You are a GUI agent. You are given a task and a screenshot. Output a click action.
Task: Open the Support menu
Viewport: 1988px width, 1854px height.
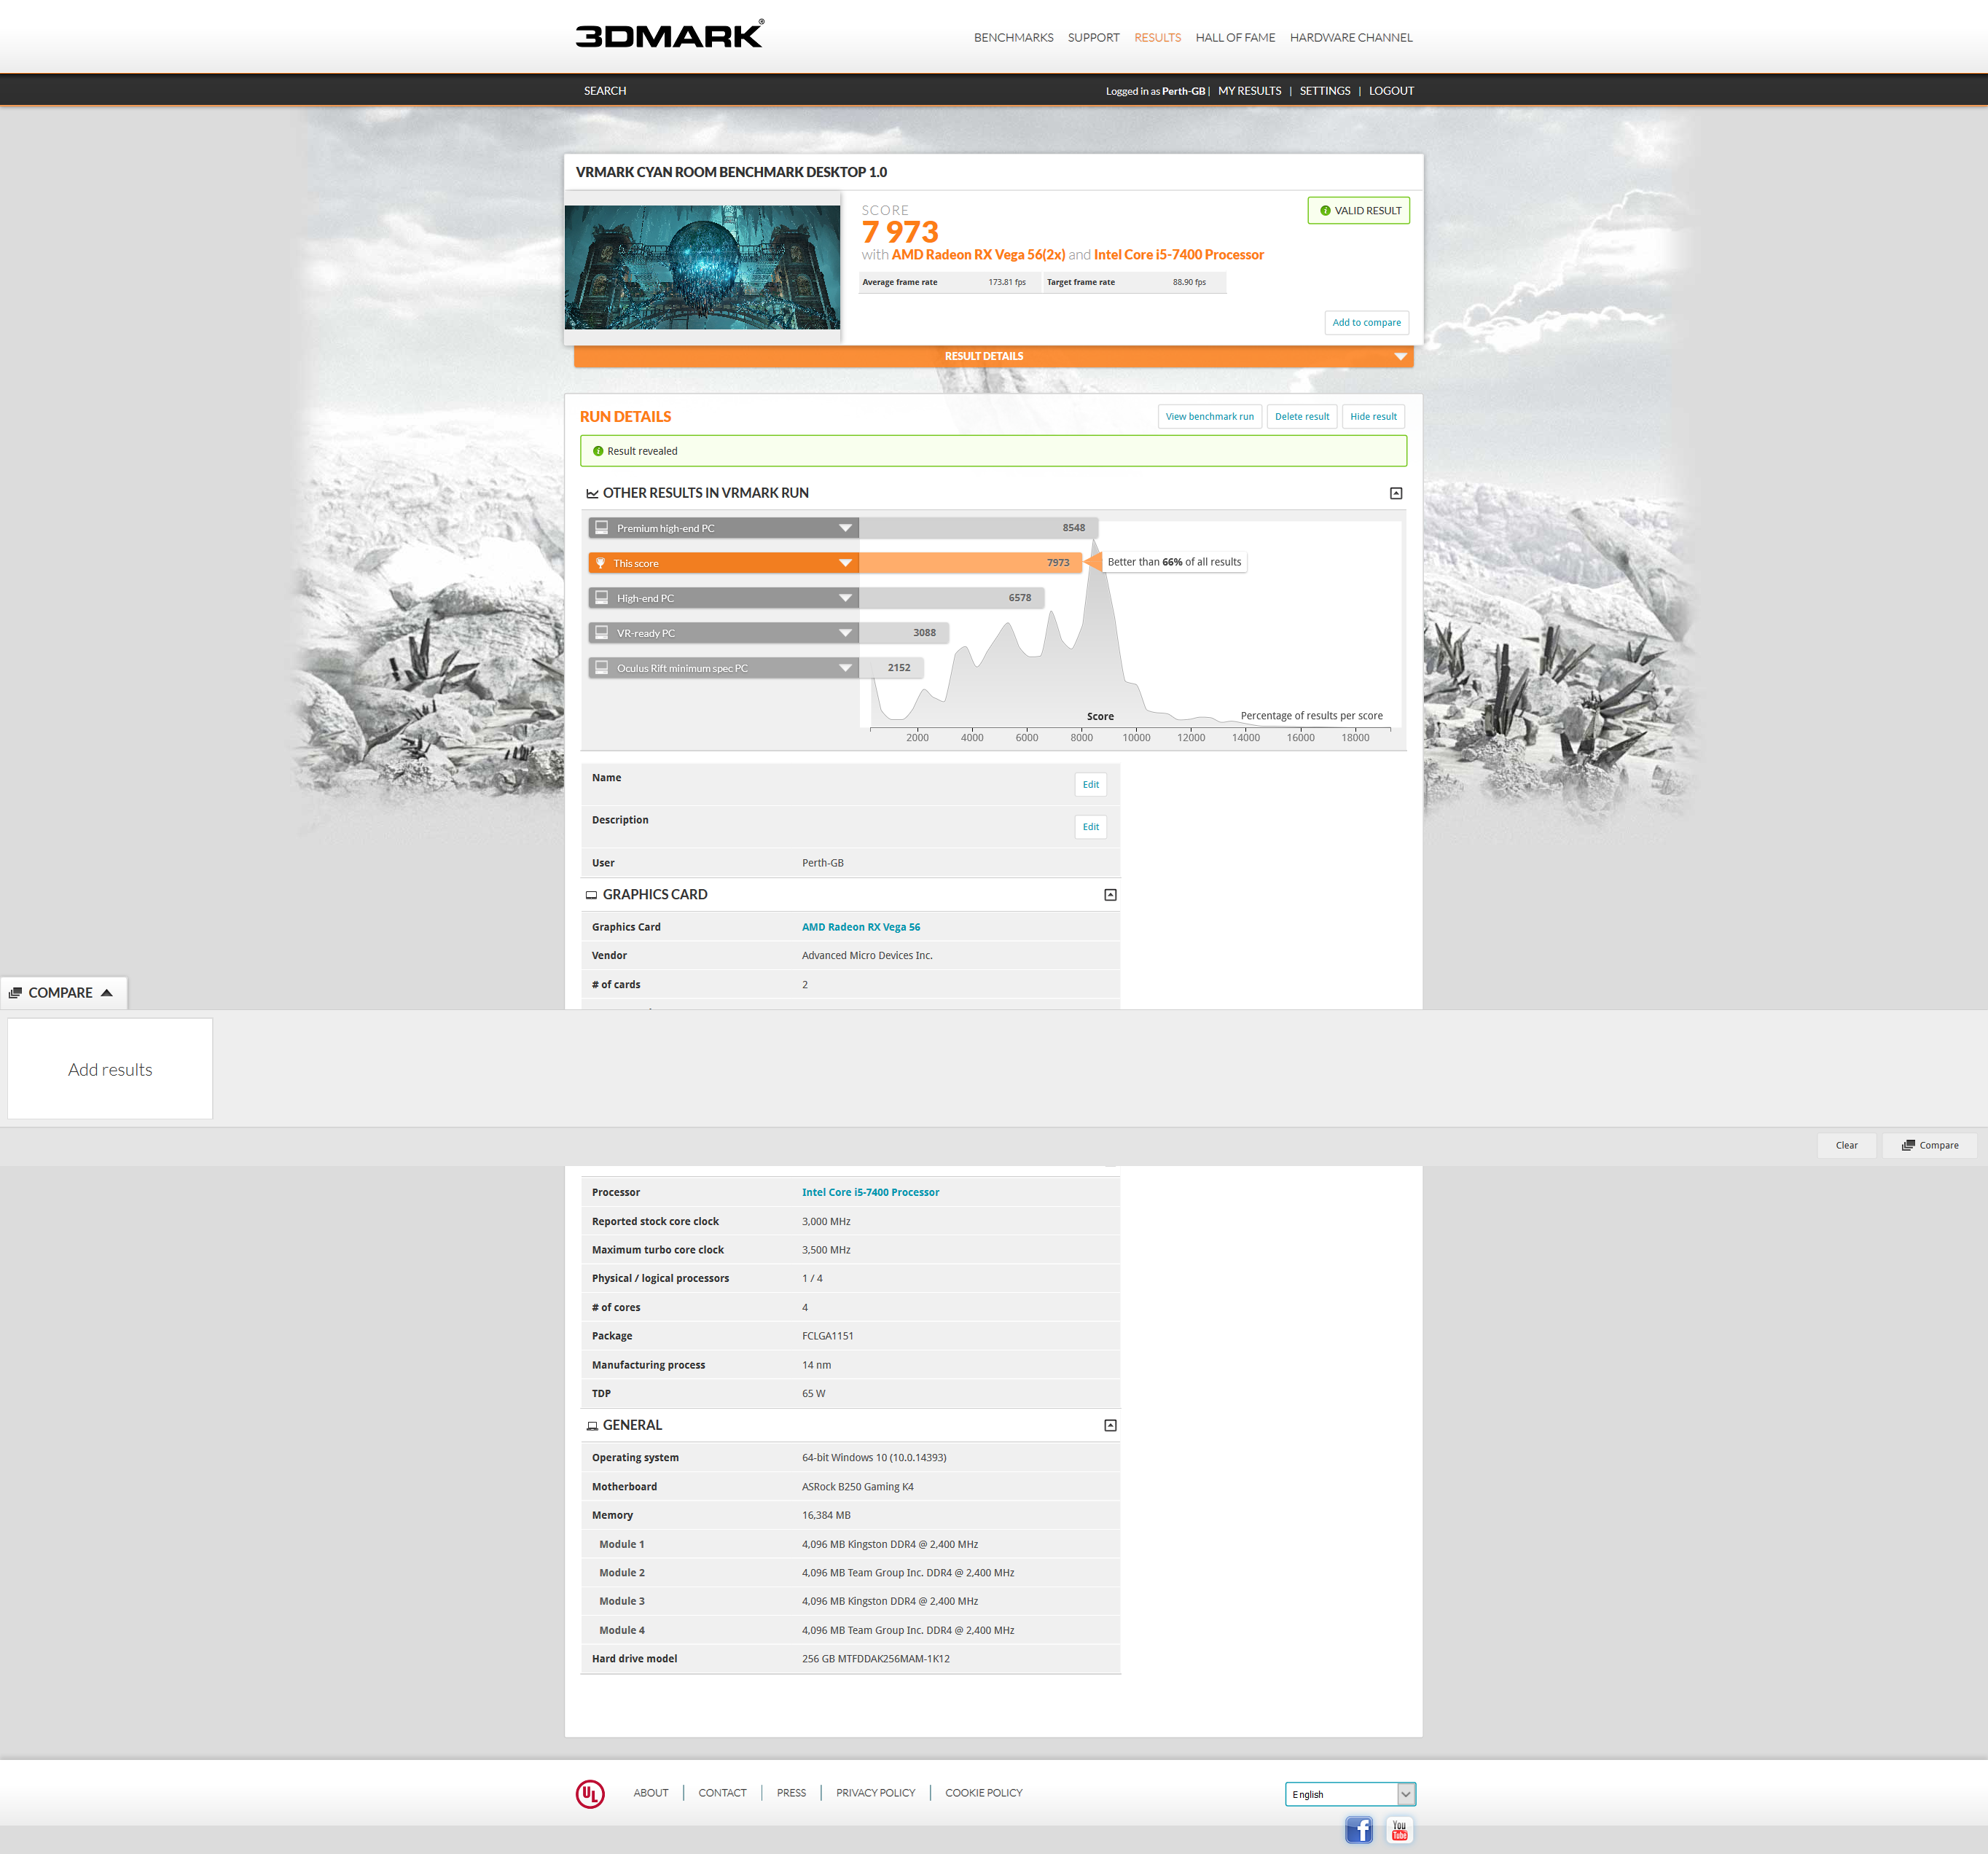1093,37
